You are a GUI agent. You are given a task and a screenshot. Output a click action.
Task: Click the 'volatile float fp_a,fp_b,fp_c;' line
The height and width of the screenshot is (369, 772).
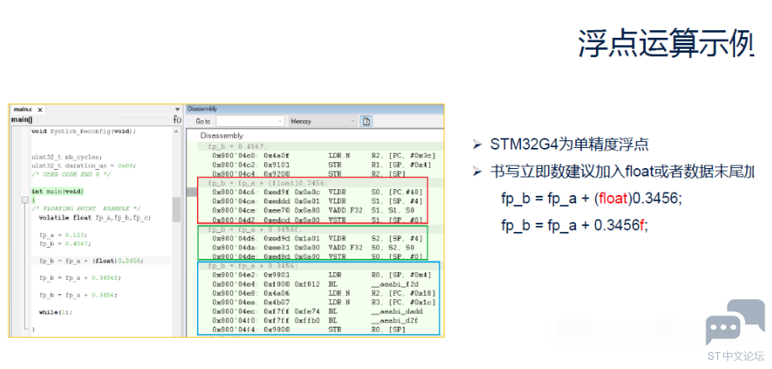click(94, 217)
